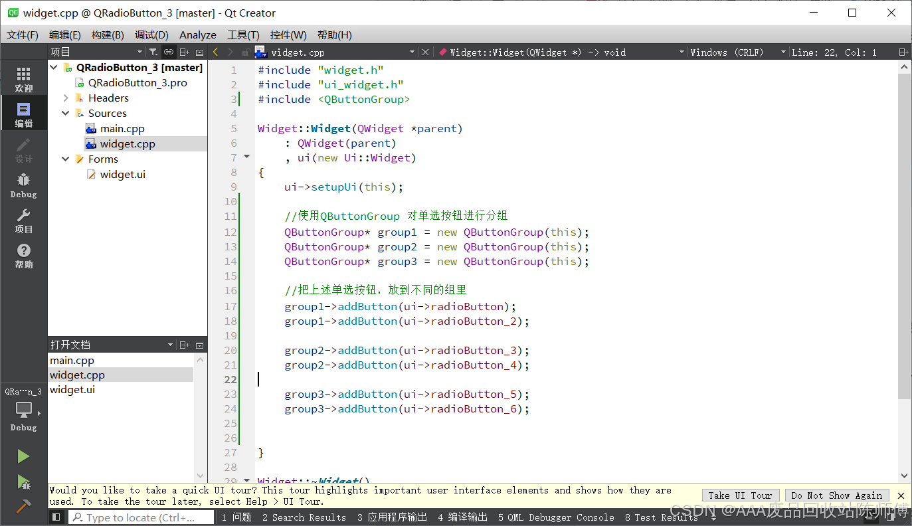Collapse the Forms folder
The width and height of the screenshot is (912, 526).
[x=66, y=159]
